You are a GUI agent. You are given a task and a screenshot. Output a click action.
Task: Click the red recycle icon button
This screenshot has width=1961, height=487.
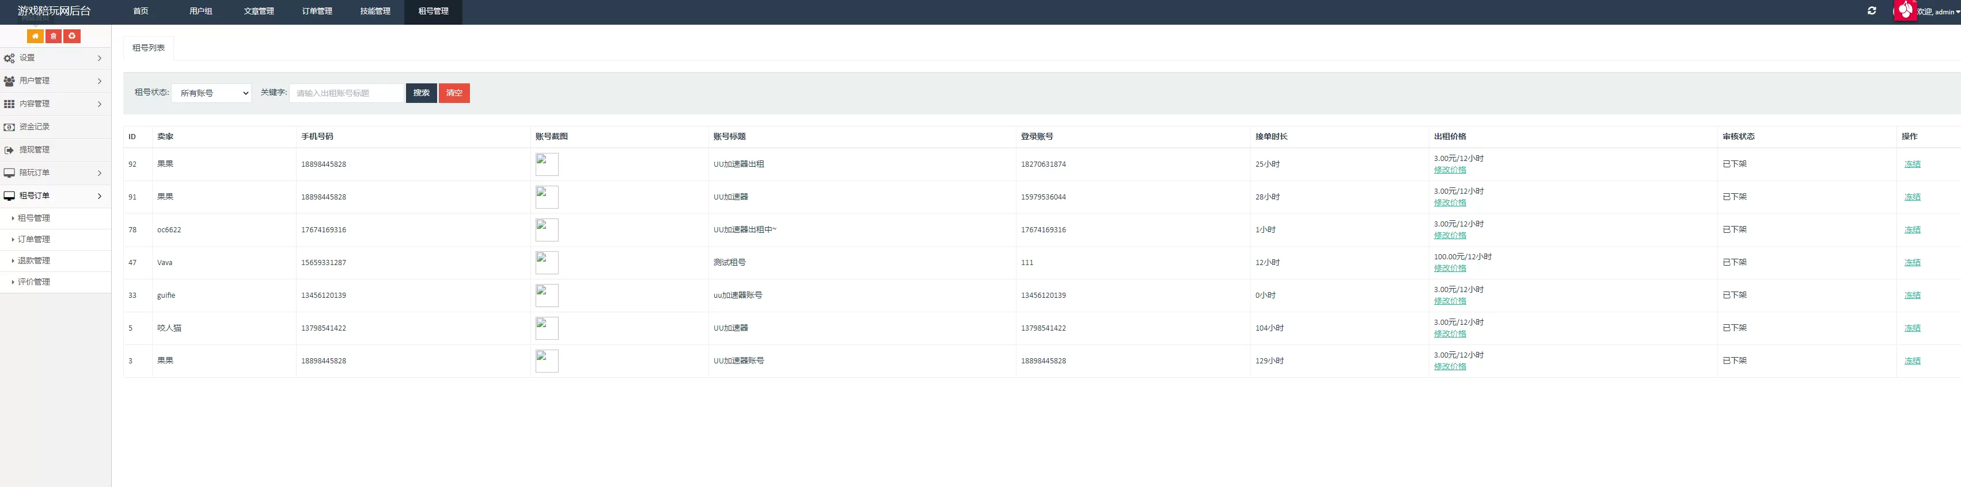pyautogui.click(x=71, y=36)
